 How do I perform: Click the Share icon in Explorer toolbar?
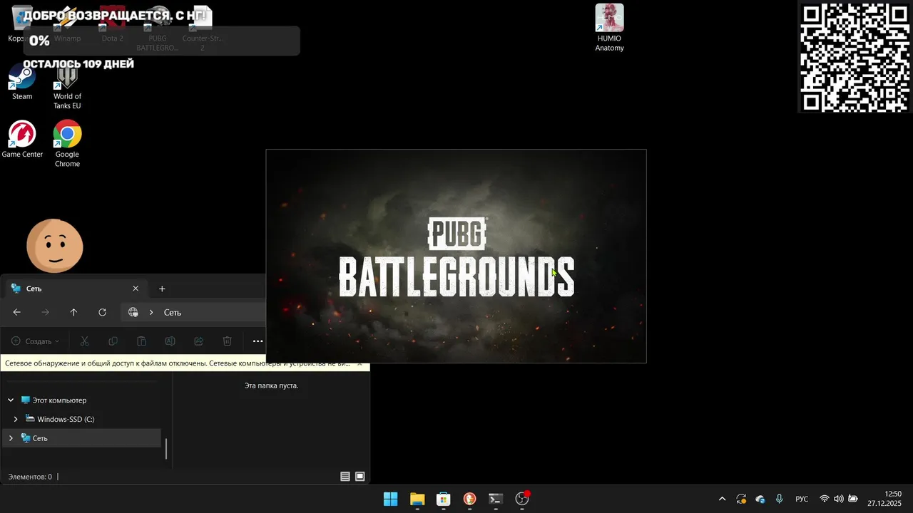coord(198,341)
